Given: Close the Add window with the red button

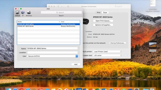Looking at the screenshot, I should (16, 9).
